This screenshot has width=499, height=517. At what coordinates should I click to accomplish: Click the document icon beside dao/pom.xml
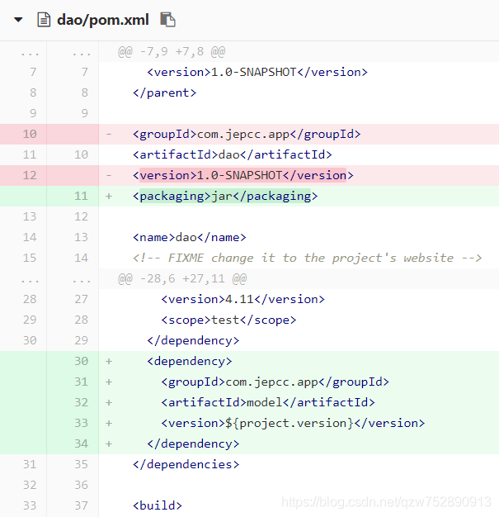pyautogui.click(x=44, y=19)
